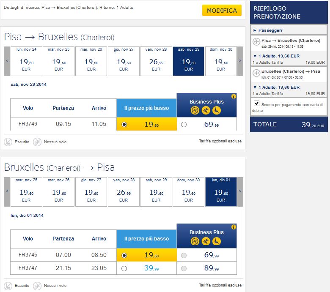Show later dates in the Pisa → Bruxelles date carousel

240,61
